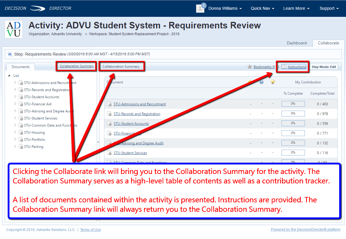Click the ADVU organization logo
The image size is (346, 239).
[x=14, y=29]
